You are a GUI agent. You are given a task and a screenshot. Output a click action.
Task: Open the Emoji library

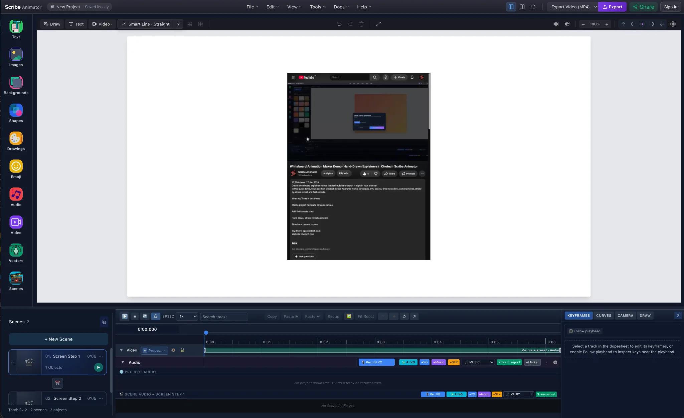pyautogui.click(x=16, y=169)
